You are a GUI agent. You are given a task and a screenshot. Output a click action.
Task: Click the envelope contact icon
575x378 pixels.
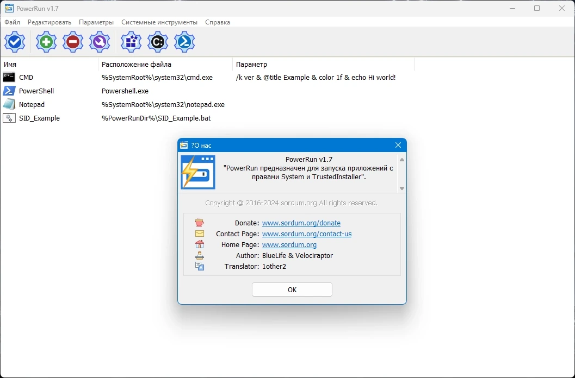click(200, 234)
